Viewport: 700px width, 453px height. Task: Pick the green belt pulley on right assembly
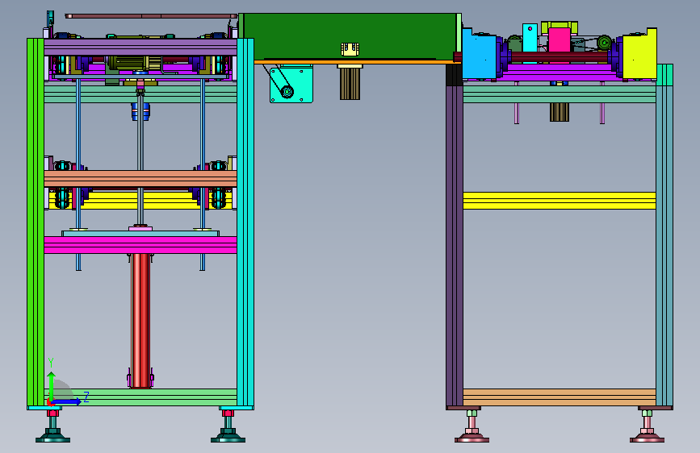click(605, 43)
